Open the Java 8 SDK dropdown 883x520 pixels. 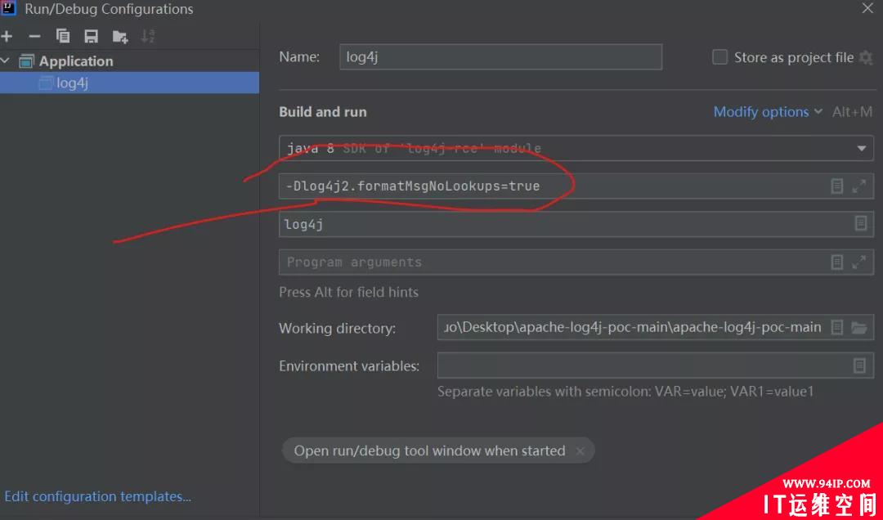click(x=861, y=148)
